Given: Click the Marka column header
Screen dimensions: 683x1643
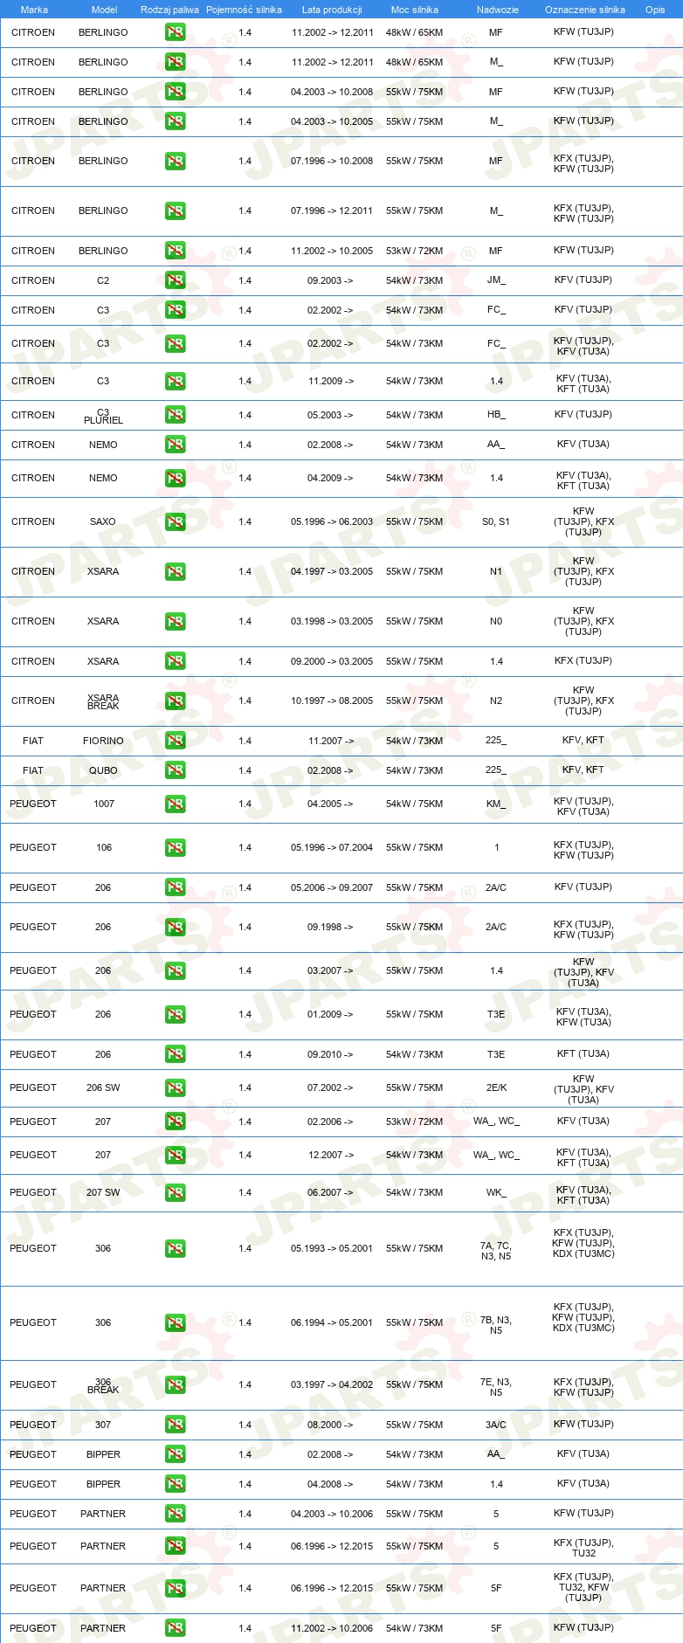Looking at the screenshot, I should pos(34,10).
